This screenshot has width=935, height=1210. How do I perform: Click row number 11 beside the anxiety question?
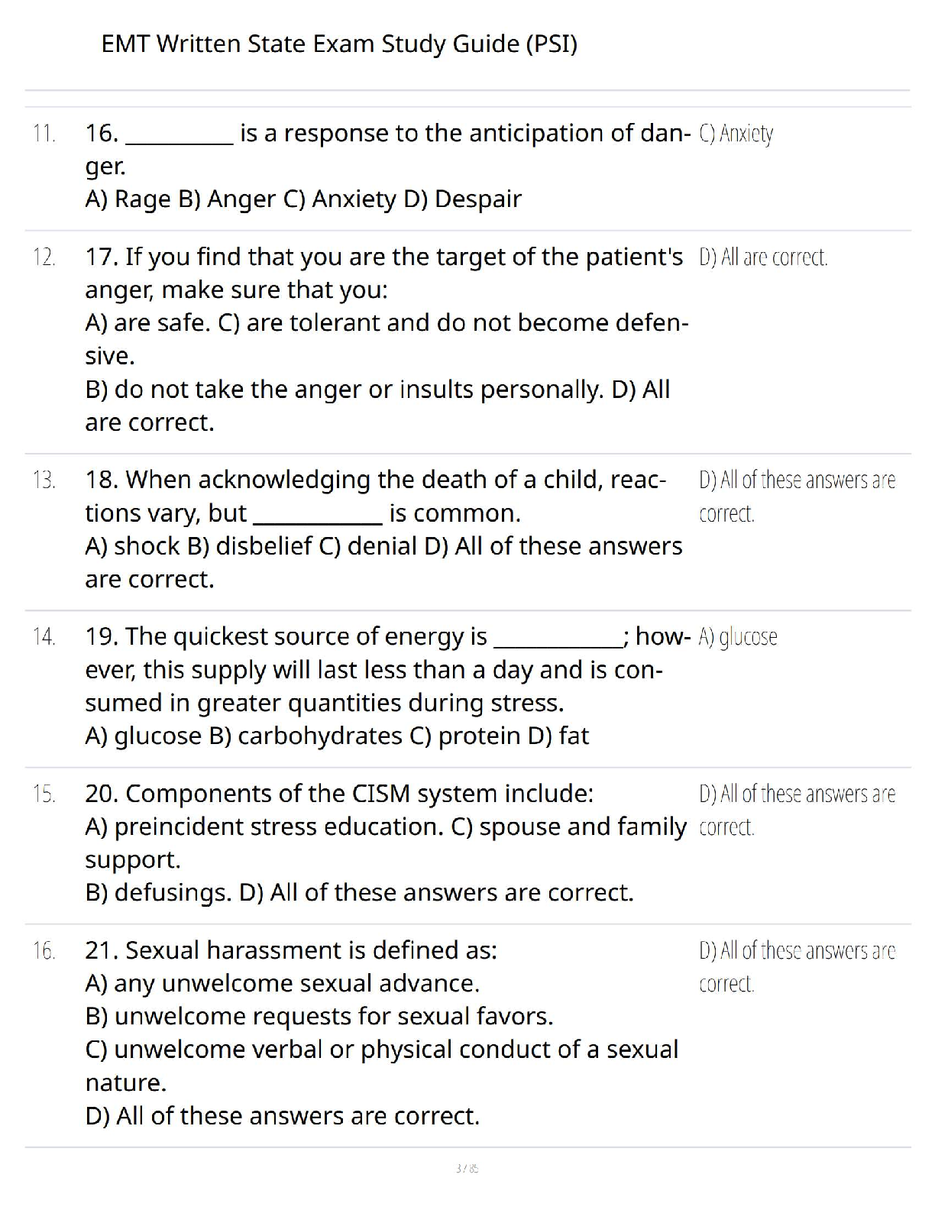point(44,134)
